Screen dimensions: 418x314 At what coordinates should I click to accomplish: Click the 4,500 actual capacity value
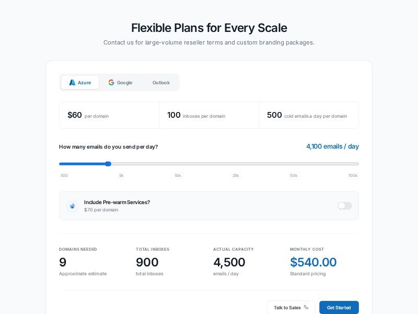(x=229, y=262)
